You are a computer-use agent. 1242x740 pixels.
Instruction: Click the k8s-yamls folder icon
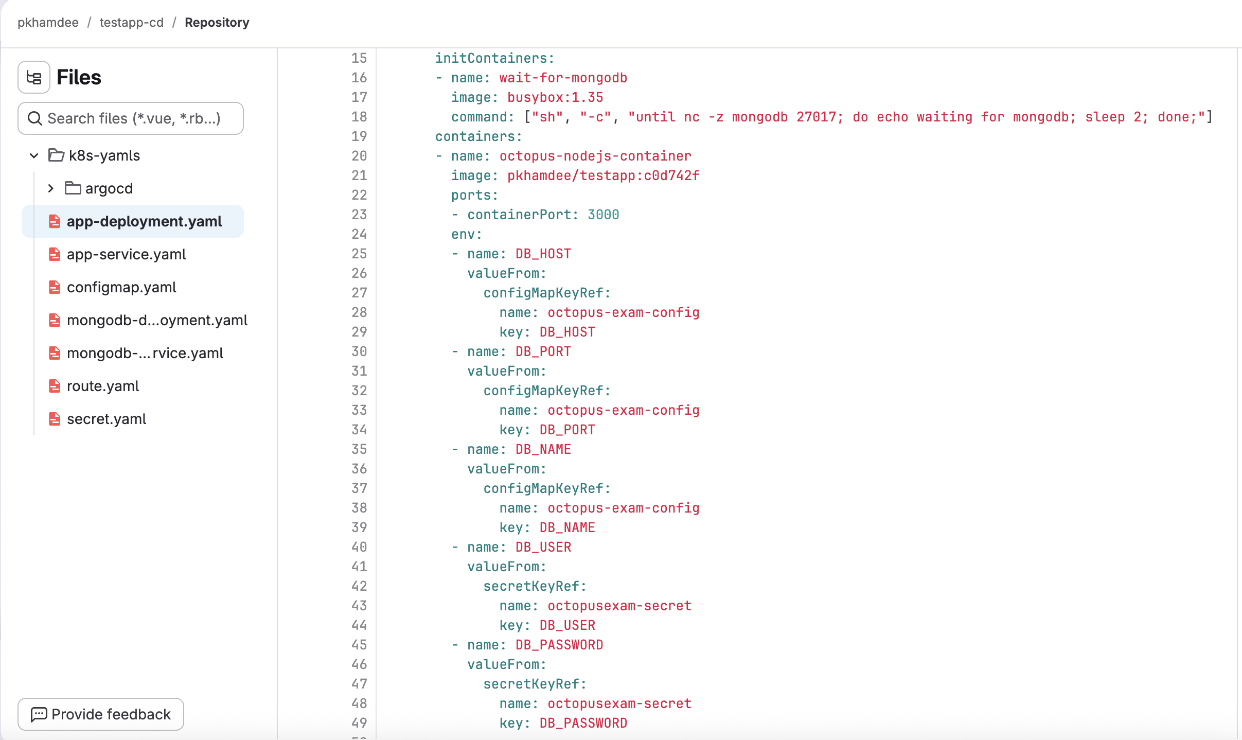(x=56, y=155)
